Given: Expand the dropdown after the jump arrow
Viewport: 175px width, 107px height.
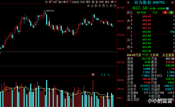Looking at the screenshot, I should click(115, 2).
